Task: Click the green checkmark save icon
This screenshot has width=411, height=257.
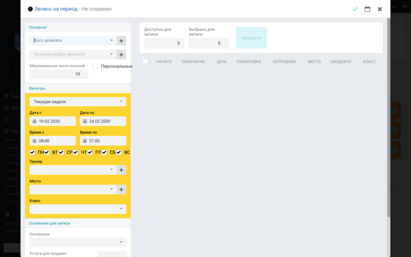Action: (355, 9)
